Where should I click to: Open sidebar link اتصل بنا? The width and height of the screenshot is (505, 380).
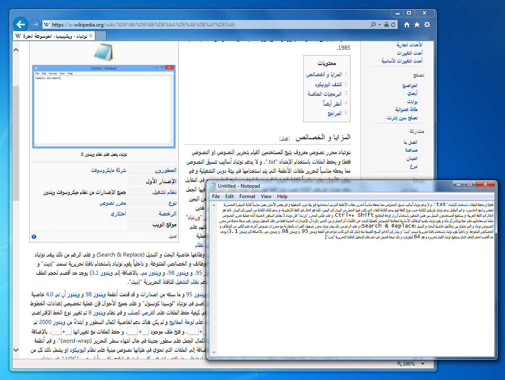411,142
